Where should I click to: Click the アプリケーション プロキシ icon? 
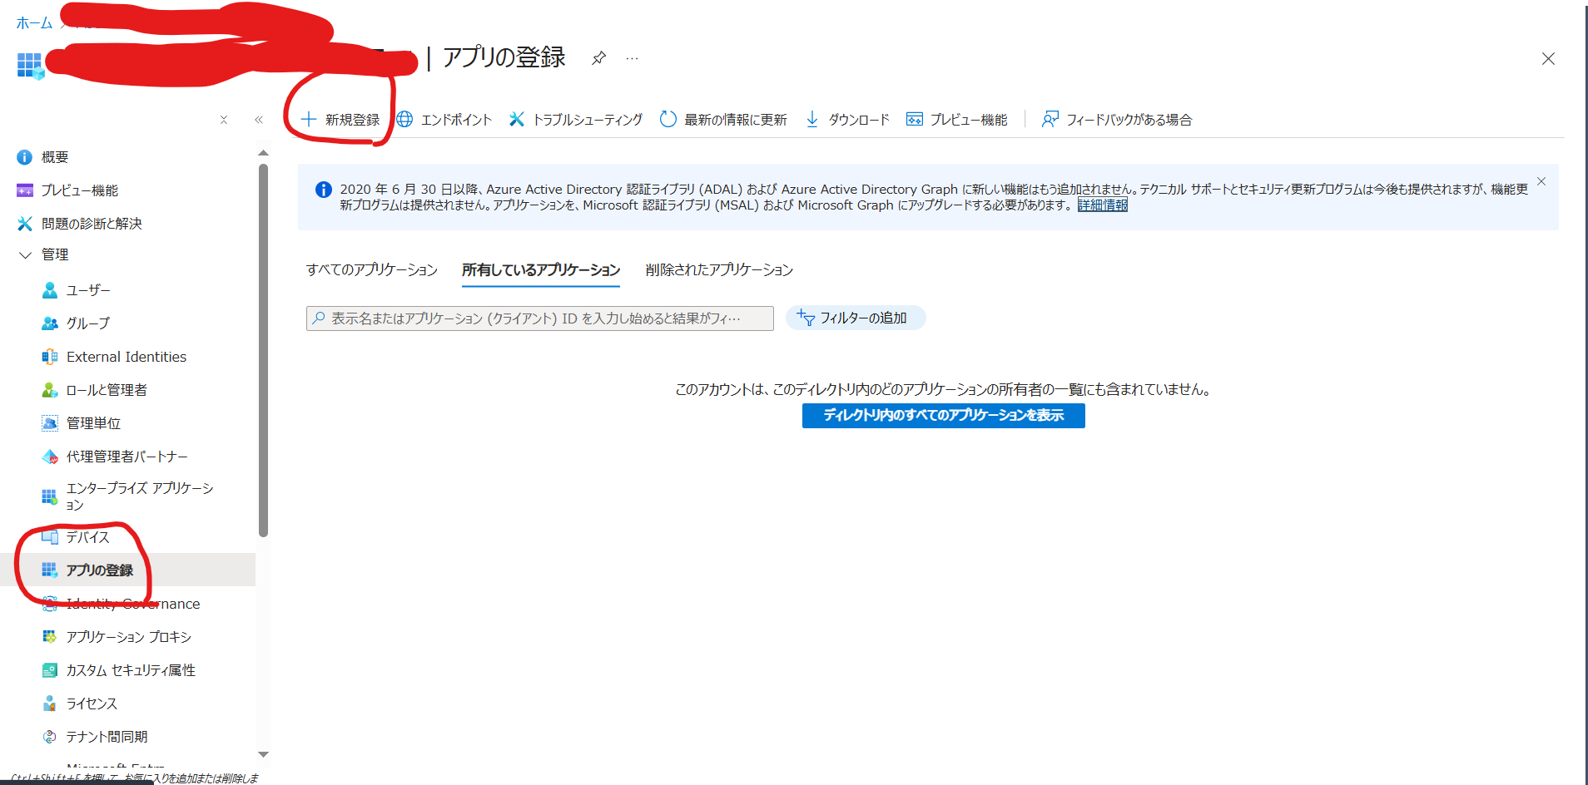coord(50,637)
